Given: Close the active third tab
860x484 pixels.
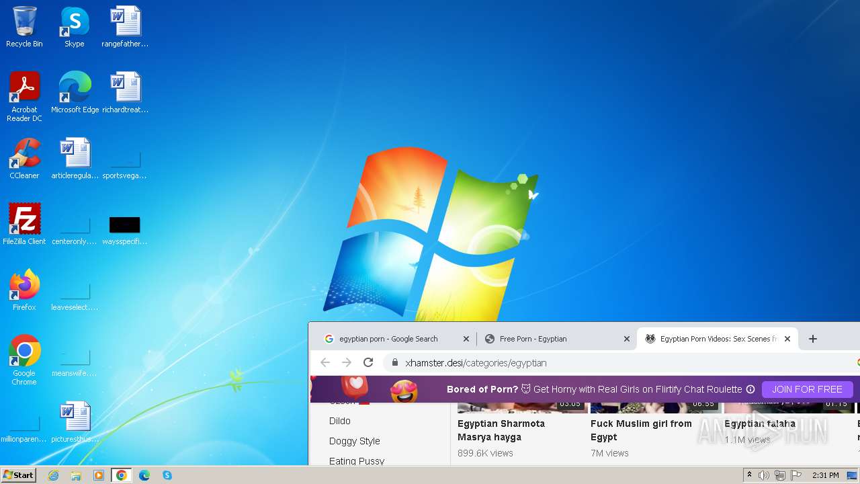Looking at the screenshot, I should 787,339.
